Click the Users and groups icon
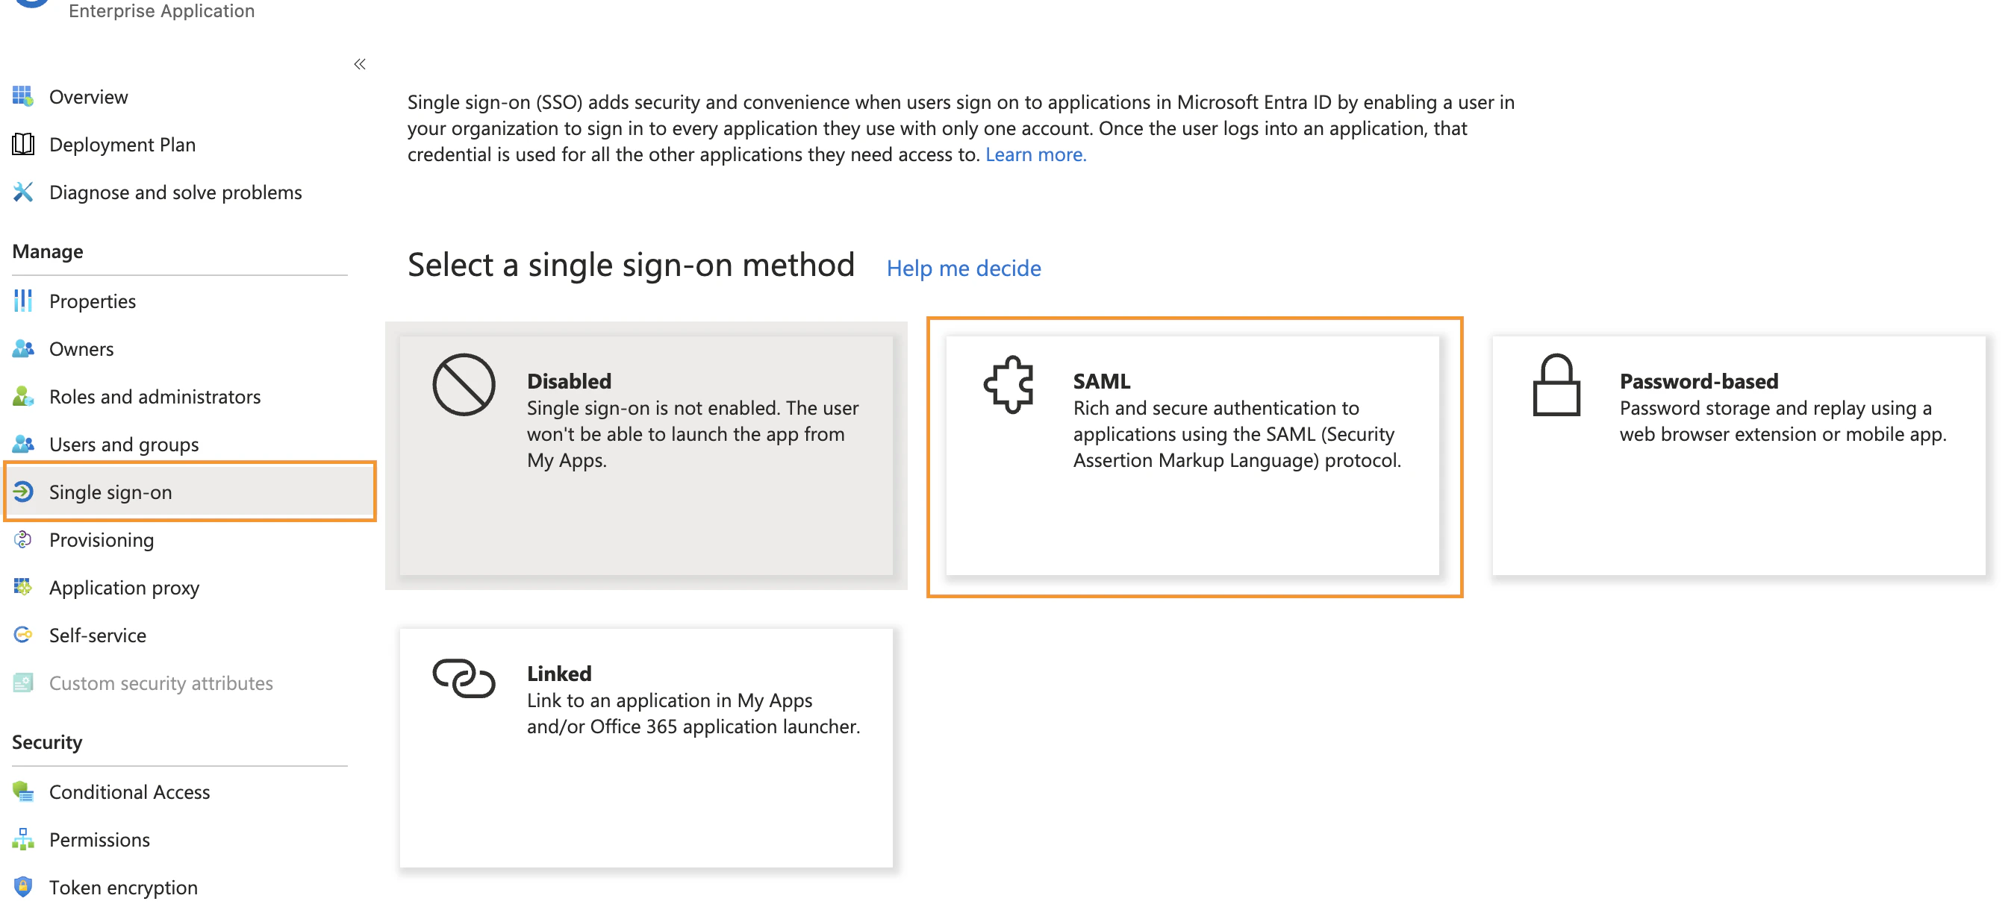Image resolution: width=2014 pixels, height=913 pixels. click(x=23, y=444)
